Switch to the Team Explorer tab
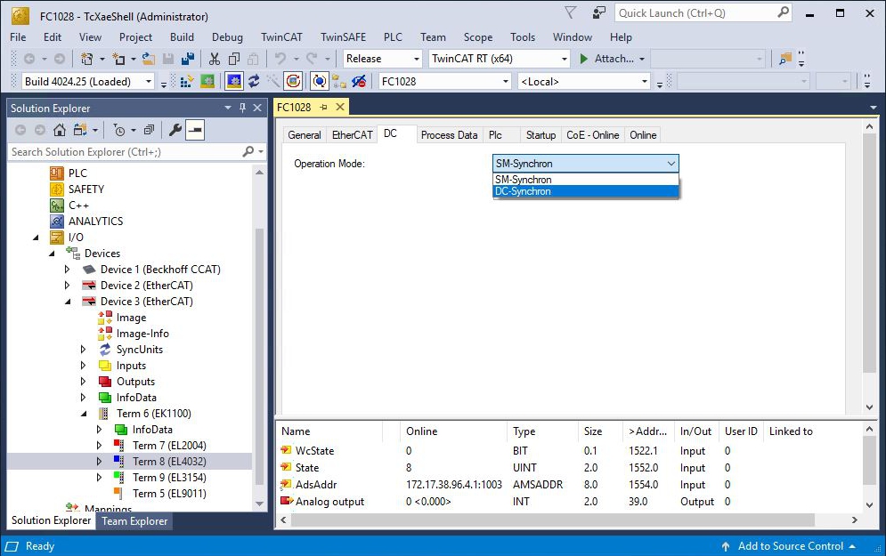 coord(134,521)
